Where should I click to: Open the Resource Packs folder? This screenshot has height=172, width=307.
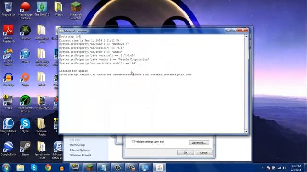tap(42, 127)
